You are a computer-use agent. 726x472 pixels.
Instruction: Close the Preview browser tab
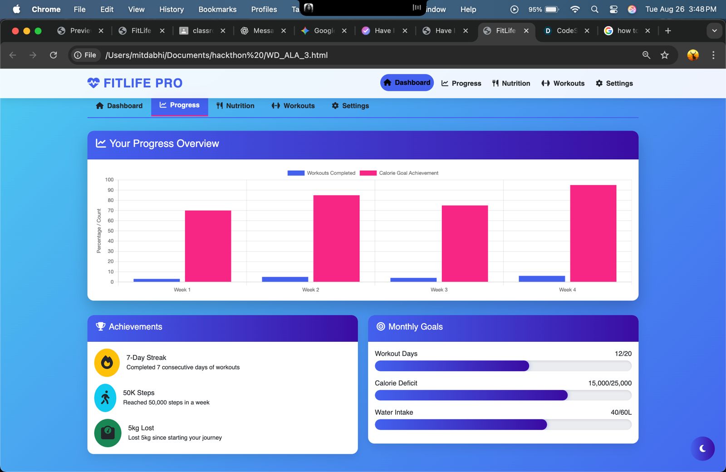(101, 31)
